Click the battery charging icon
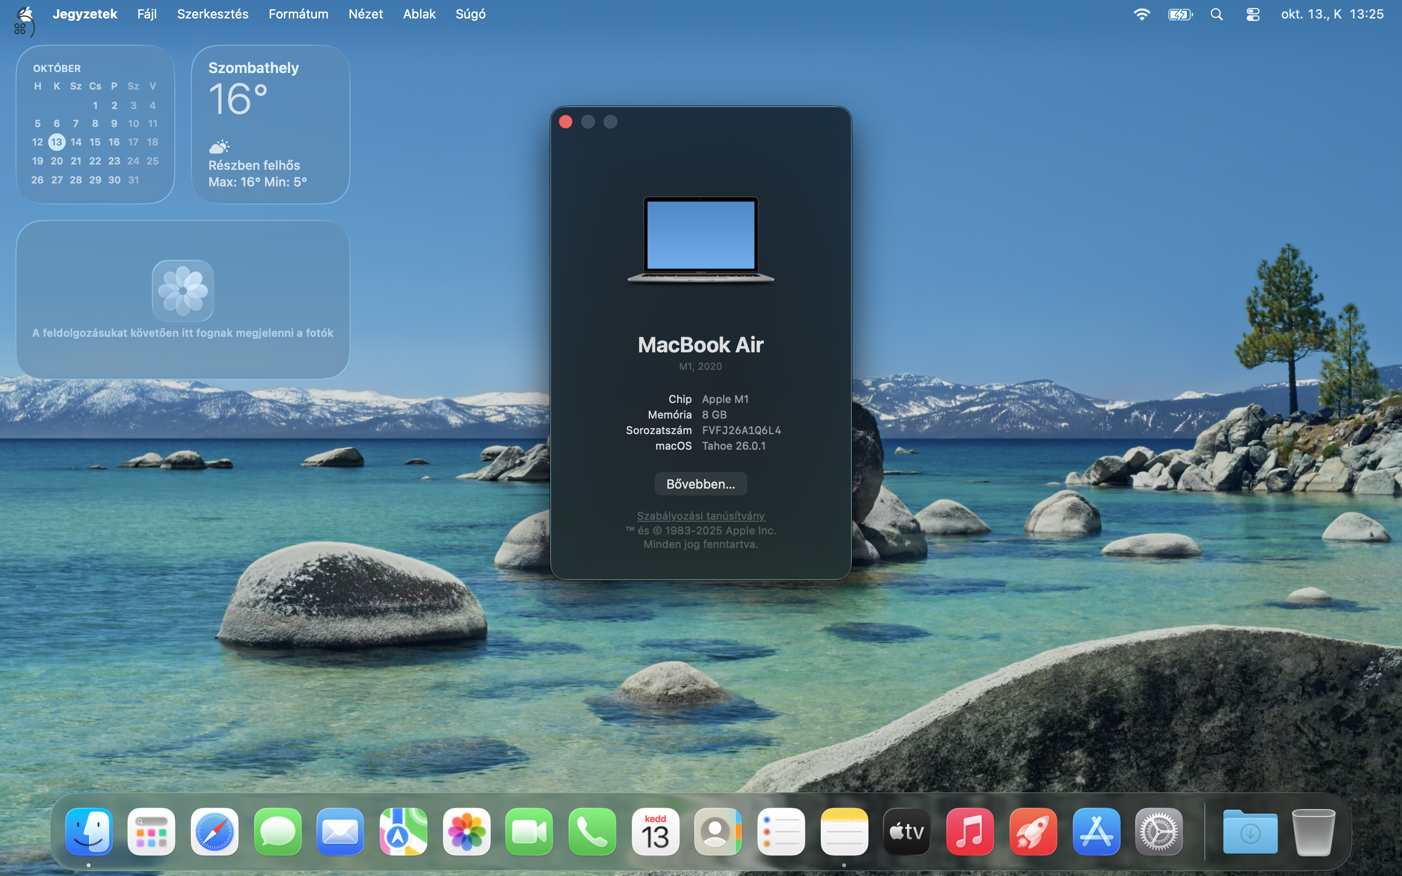 (1180, 14)
